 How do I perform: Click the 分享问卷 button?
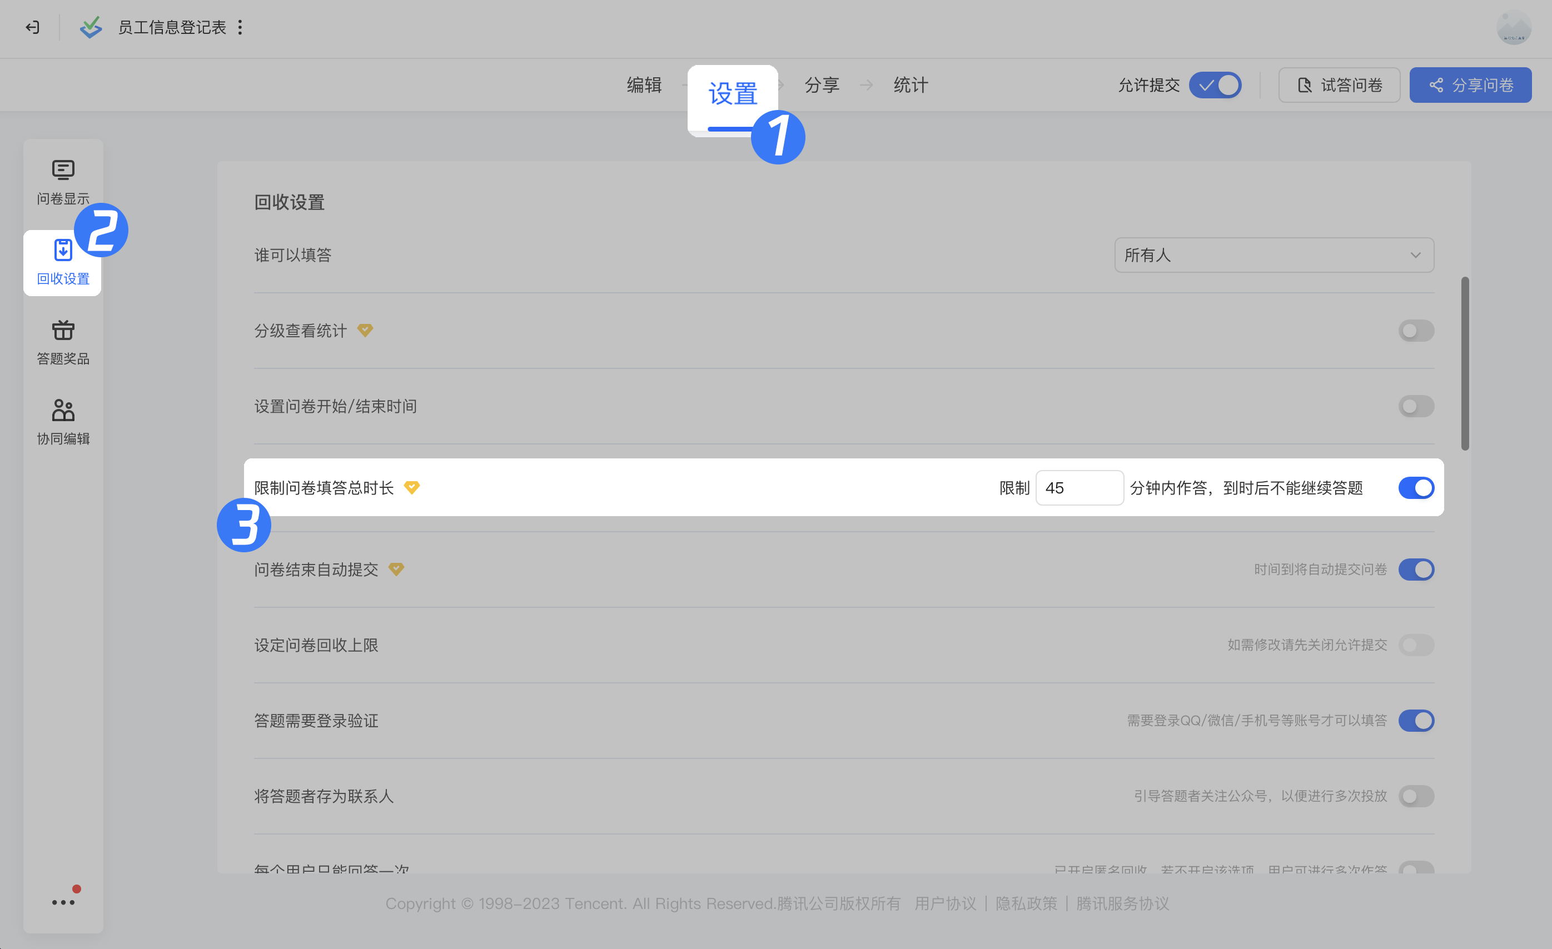pyautogui.click(x=1470, y=85)
